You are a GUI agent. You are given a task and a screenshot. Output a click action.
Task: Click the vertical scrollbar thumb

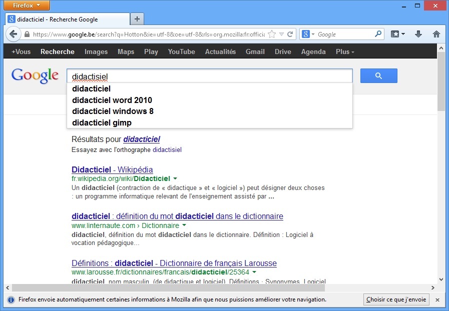(441, 81)
